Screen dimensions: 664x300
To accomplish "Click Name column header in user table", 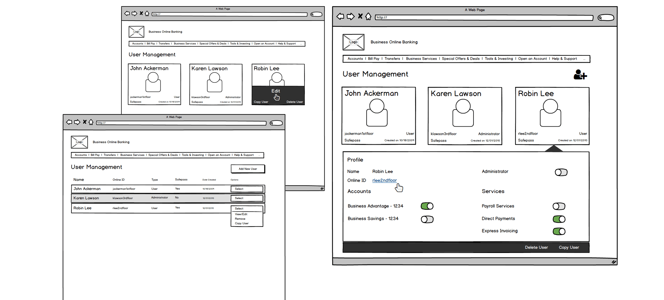I will point(78,180).
